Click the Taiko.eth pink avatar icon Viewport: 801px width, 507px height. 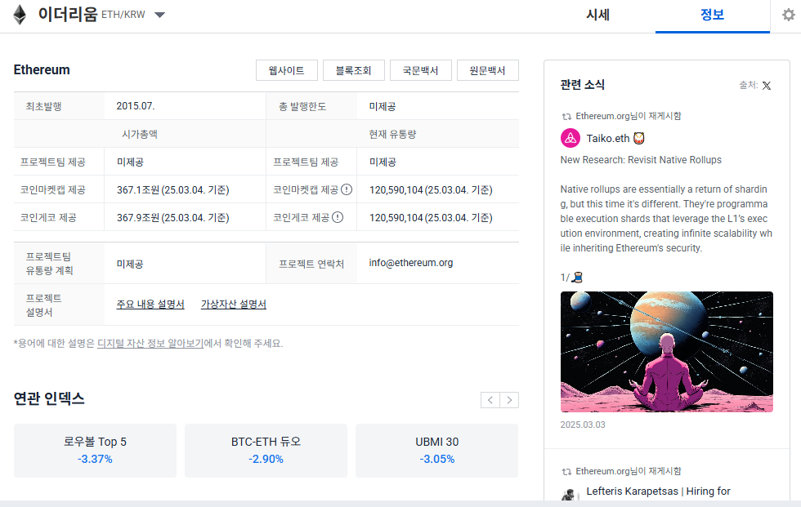571,138
